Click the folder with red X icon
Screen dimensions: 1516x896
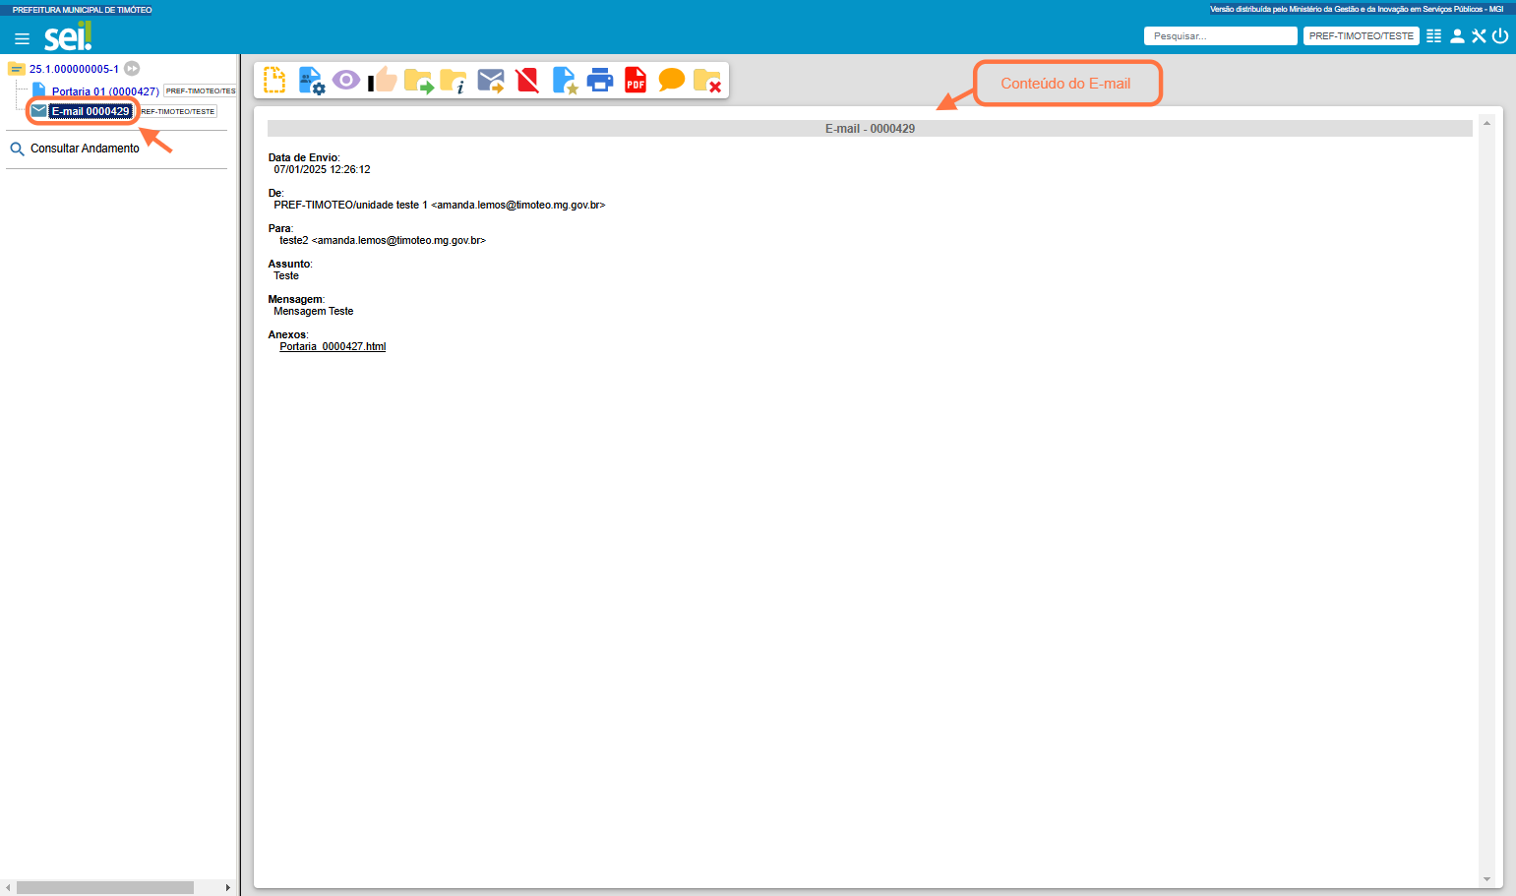(707, 81)
